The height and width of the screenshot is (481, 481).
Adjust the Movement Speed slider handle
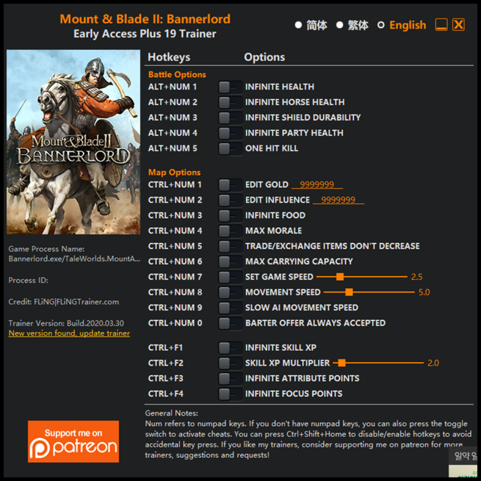click(x=349, y=292)
